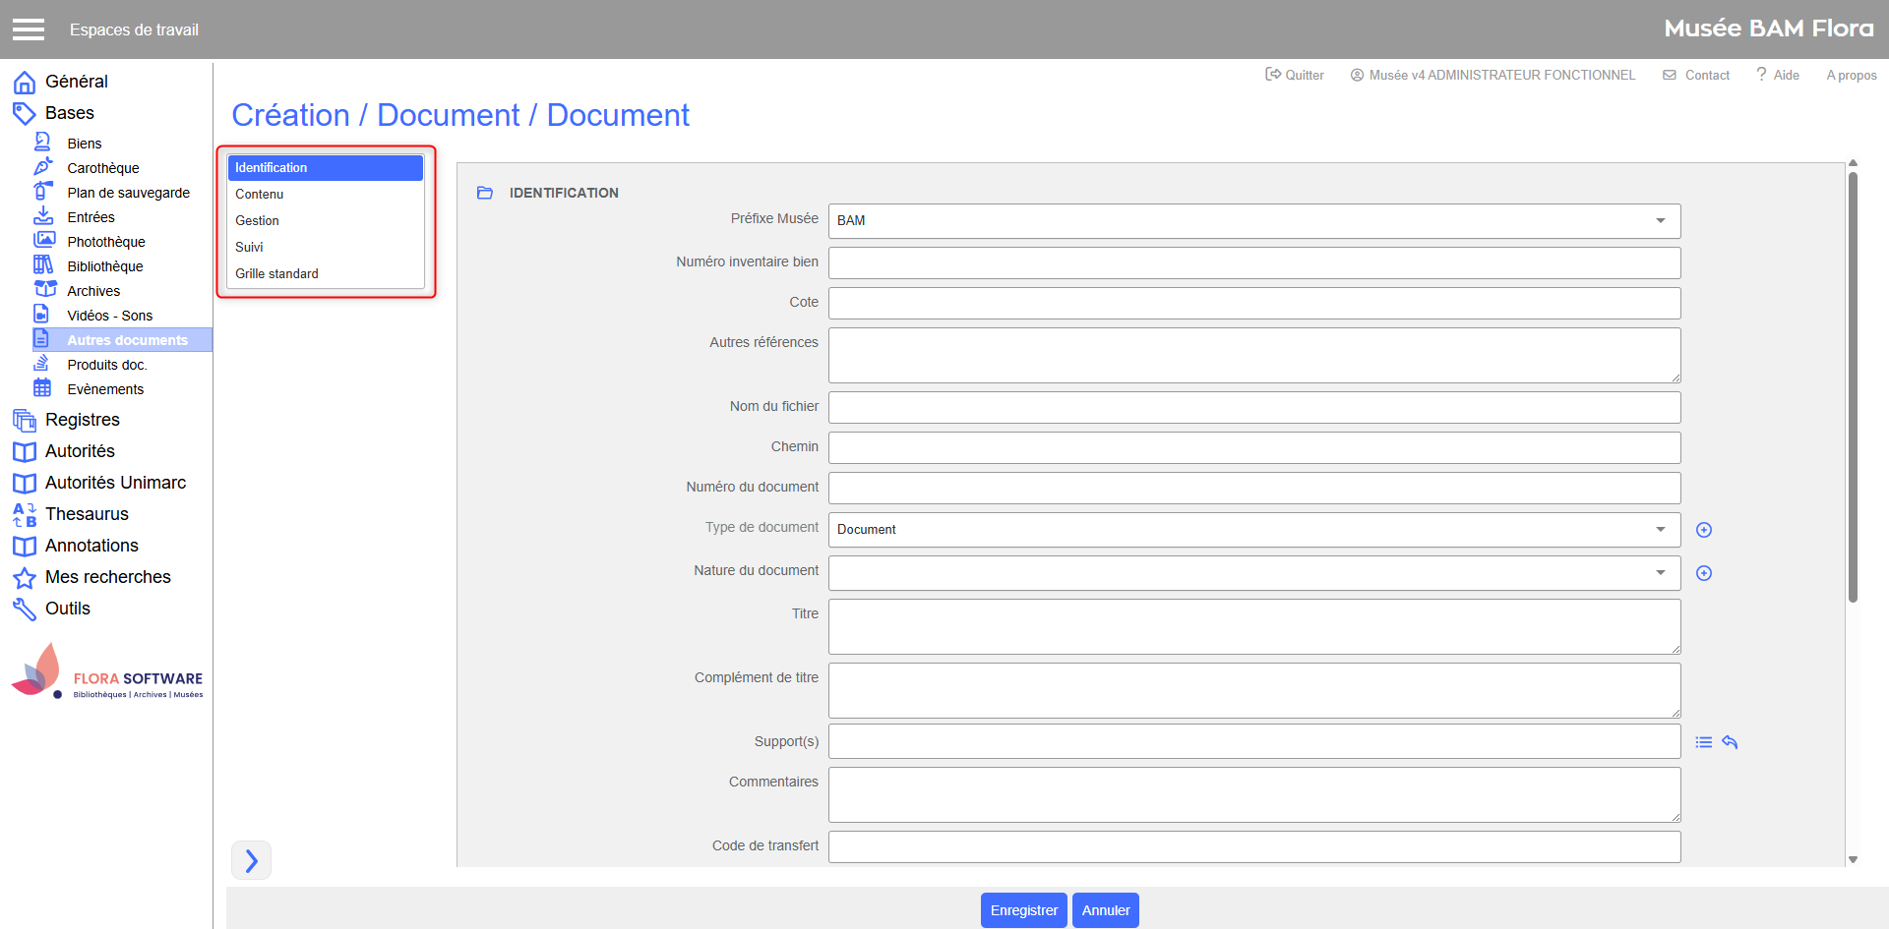
Task: Click the Enregistrer button
Action: 1023,910
